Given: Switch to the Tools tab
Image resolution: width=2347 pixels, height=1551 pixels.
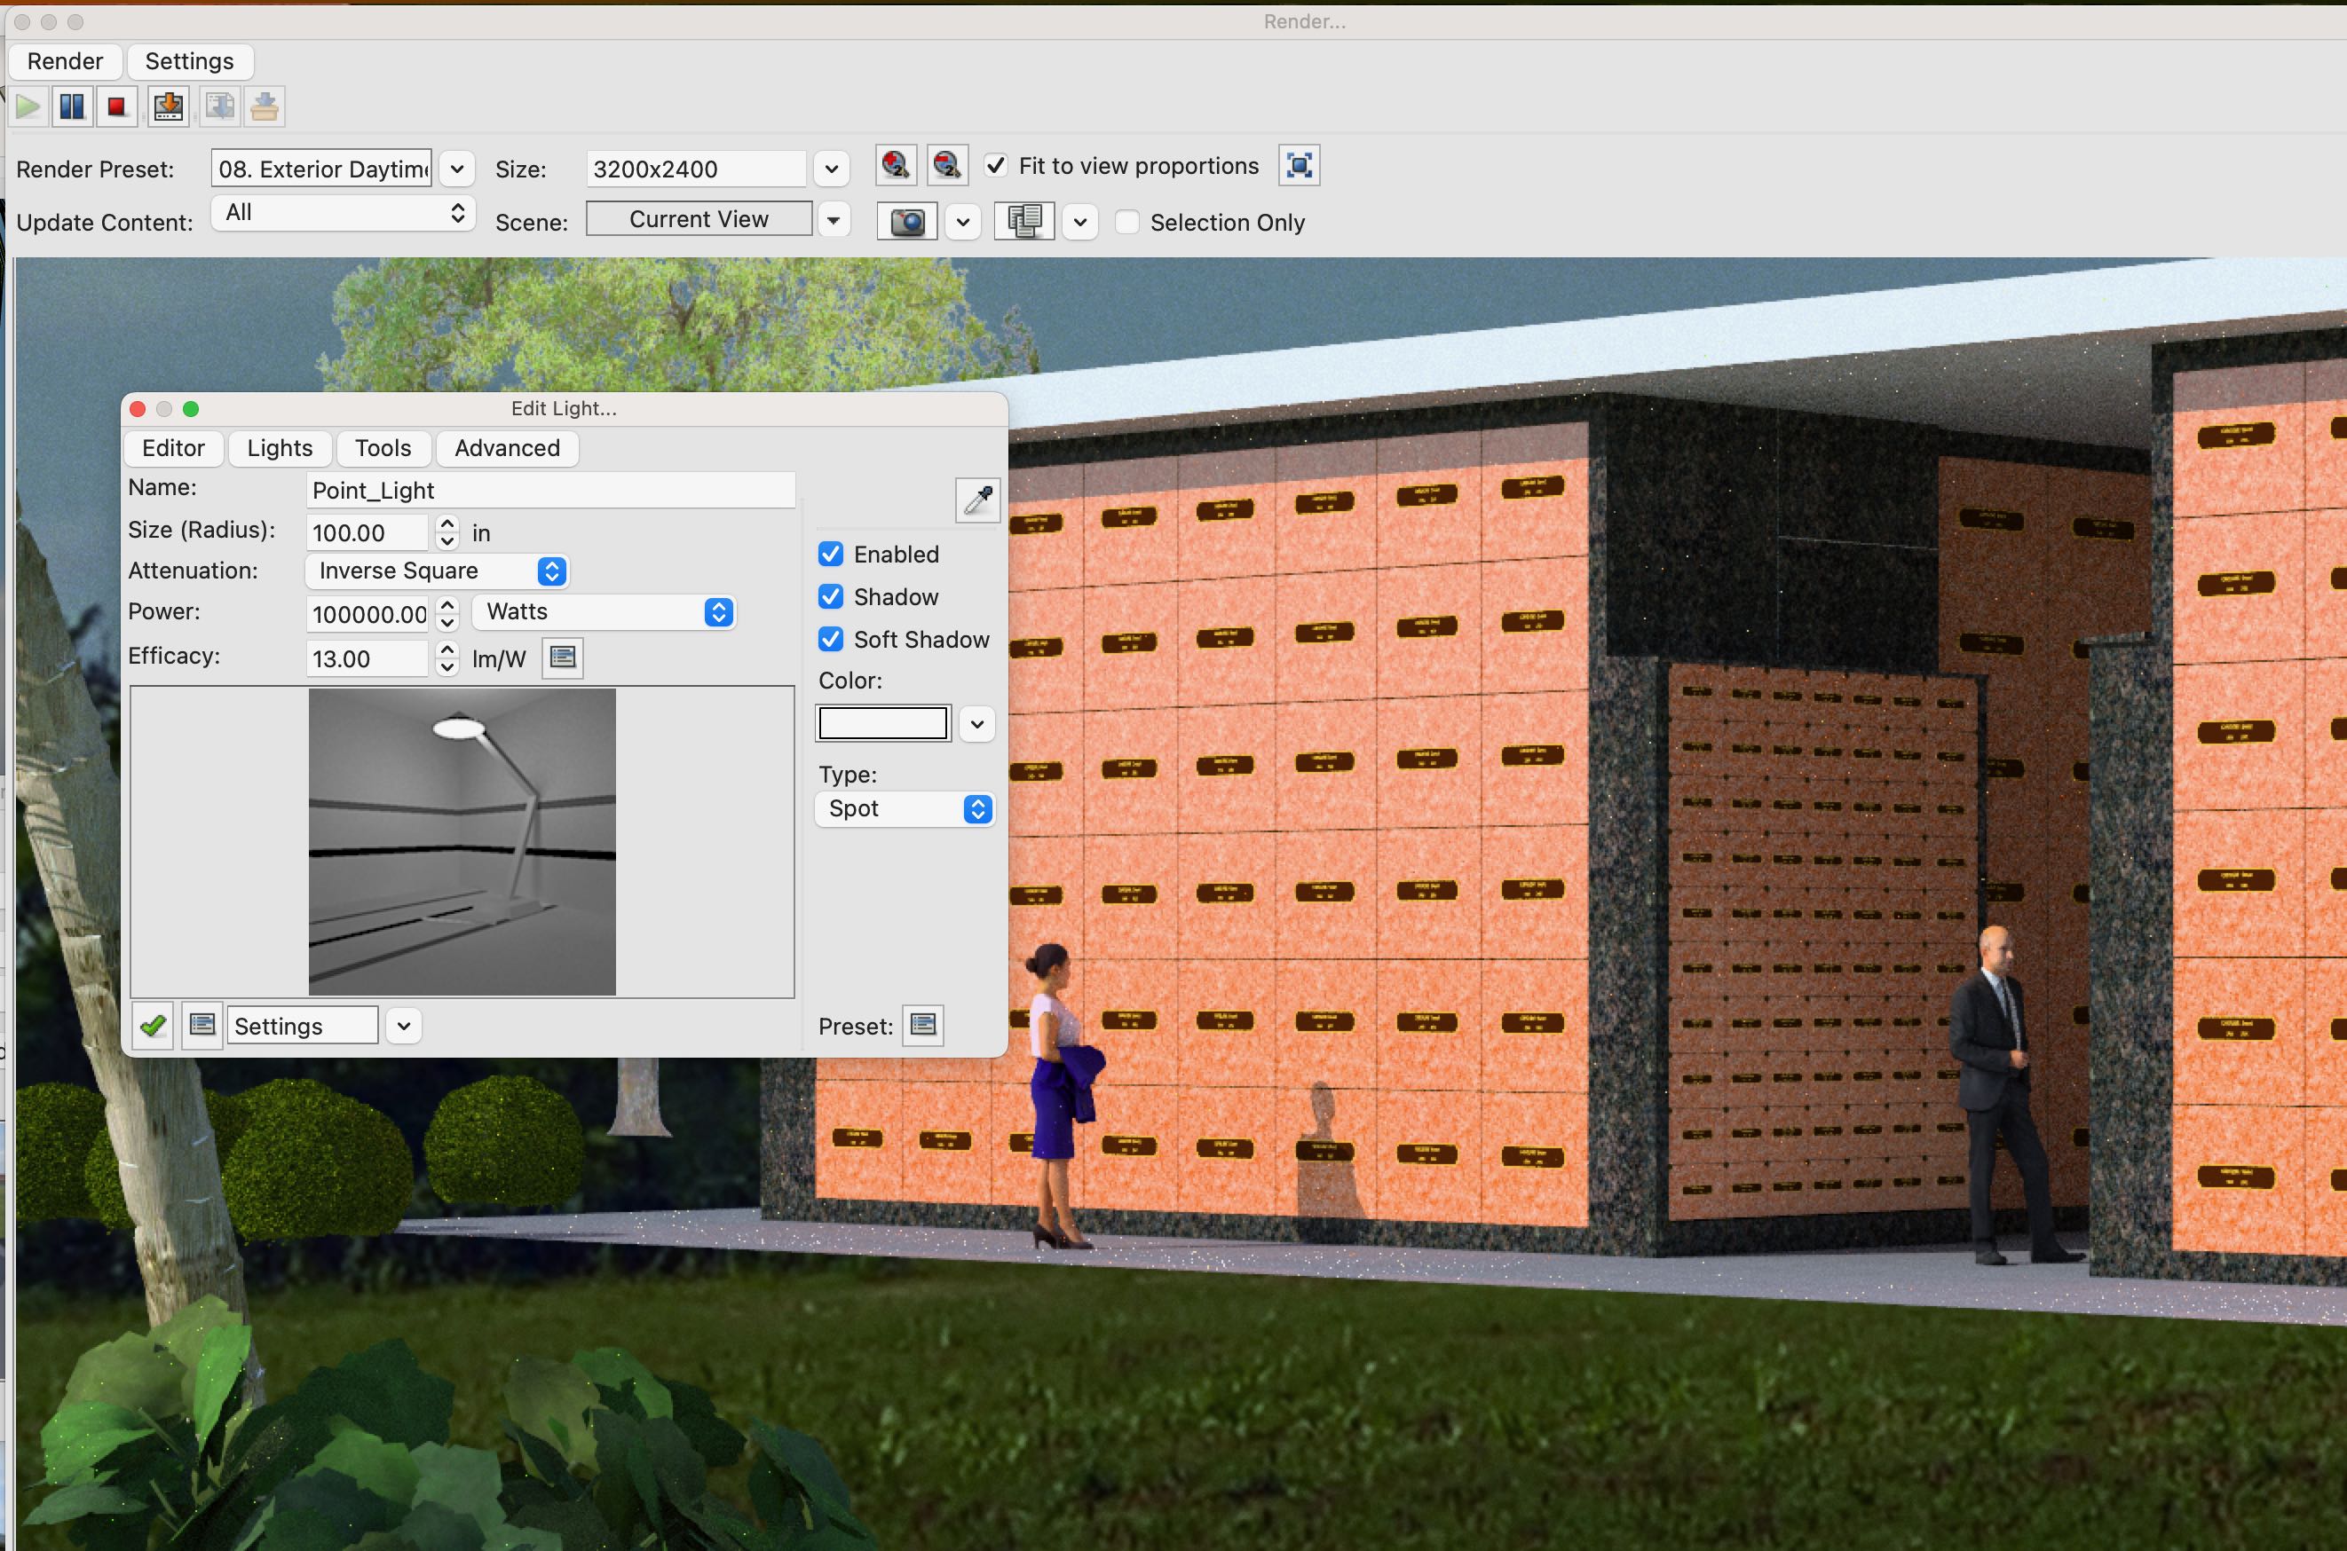Looking at the screenshot, I should tap(383, 448).
